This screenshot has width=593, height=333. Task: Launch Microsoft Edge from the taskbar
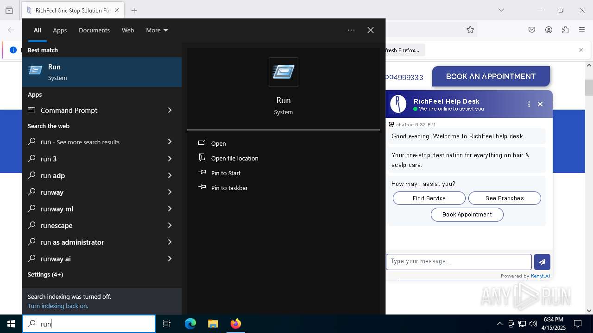[190, 324]
